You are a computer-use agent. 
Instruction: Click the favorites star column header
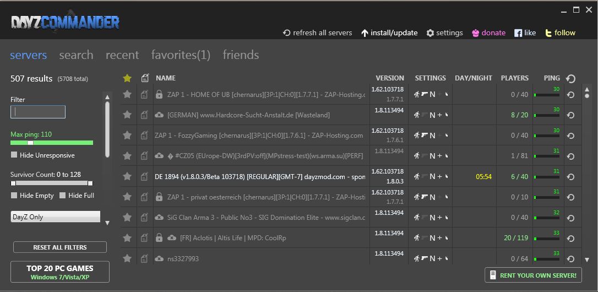pyautogui.click(x=127, y=78)
